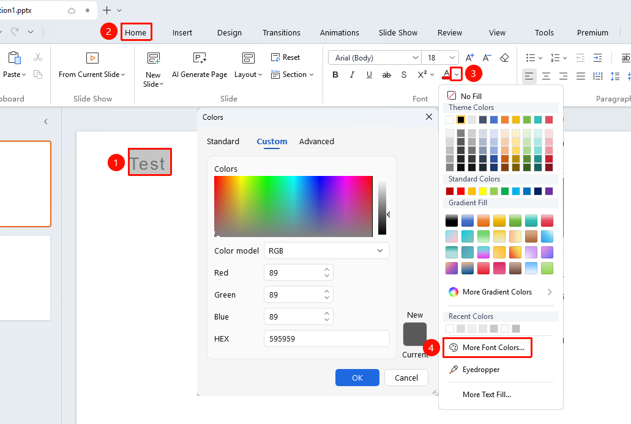
Task: Click the Decrease Indent icon
Action: click(x=580, y=58)
